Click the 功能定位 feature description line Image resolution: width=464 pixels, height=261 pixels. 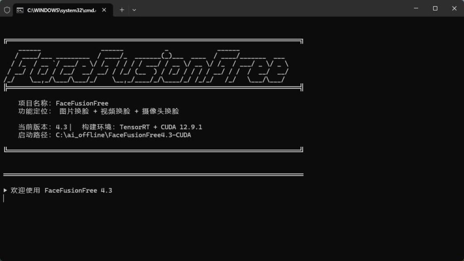tap(98, 111)
